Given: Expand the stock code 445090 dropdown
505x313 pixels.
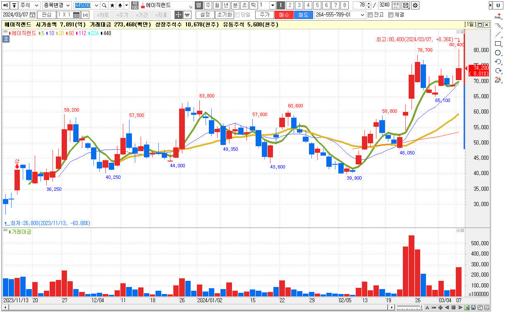Looking at the screenshot, I should (96, 5).
